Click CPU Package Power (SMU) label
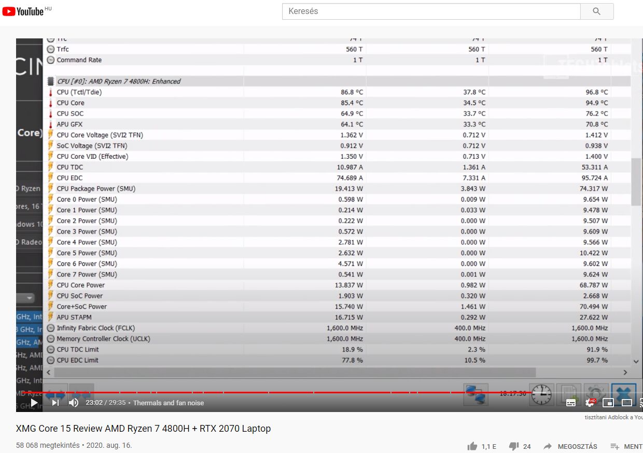 [x=96, y=188]
